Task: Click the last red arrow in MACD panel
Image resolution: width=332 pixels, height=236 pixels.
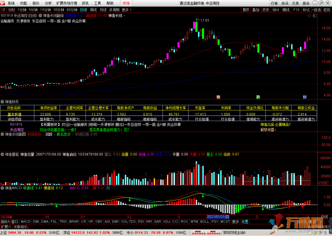Action: [303, 207]
